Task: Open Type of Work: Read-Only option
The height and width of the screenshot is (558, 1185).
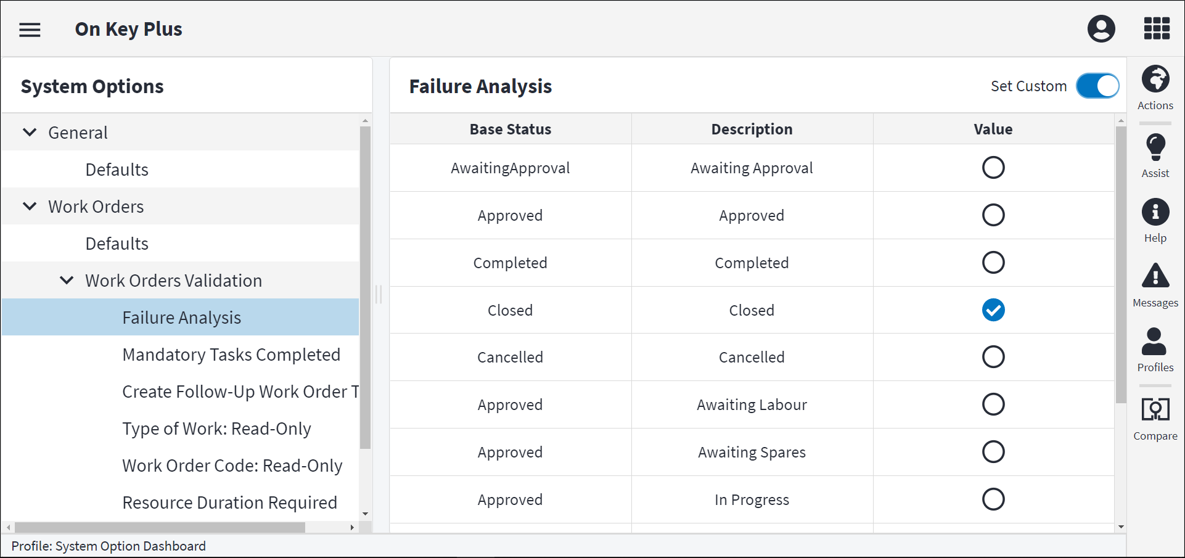Action: [x=216, y=429]
